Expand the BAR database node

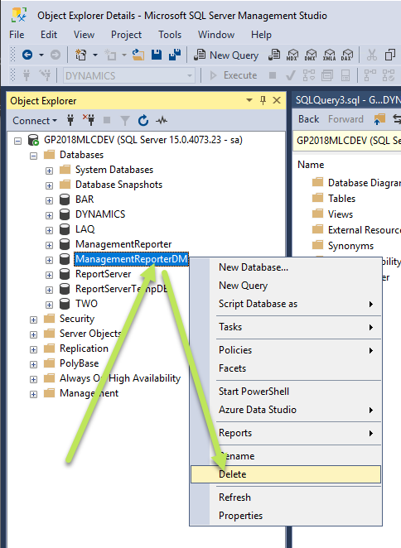click(50, 200)
